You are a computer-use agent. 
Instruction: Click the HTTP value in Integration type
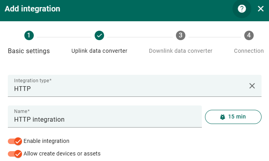tap(22, 89)
